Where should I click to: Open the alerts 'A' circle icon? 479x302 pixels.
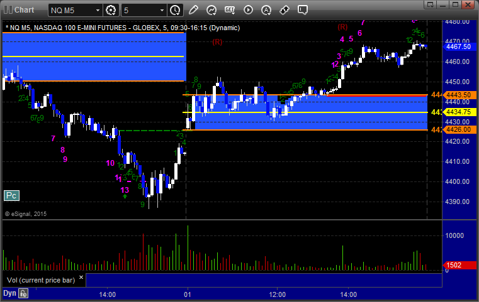(x=266, y=10)
